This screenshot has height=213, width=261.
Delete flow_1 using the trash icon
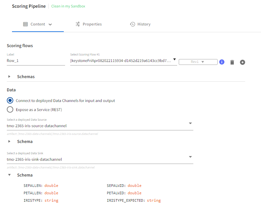point(232,62)
